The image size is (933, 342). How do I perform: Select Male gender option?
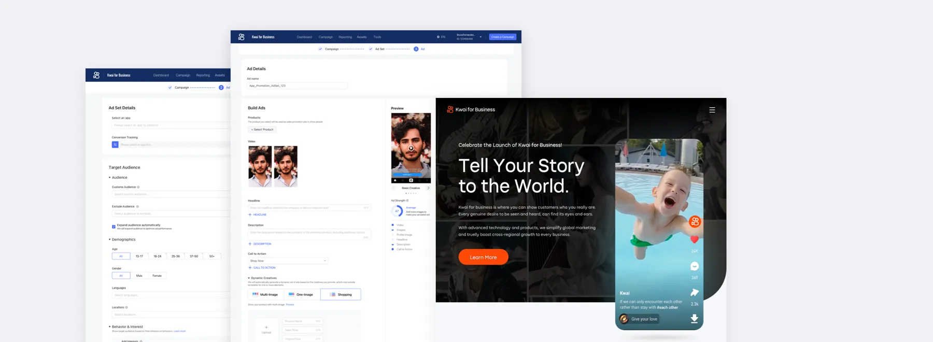[x=139, y=276]
